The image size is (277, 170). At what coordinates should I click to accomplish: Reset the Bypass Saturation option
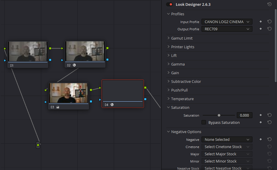point(269,122)
